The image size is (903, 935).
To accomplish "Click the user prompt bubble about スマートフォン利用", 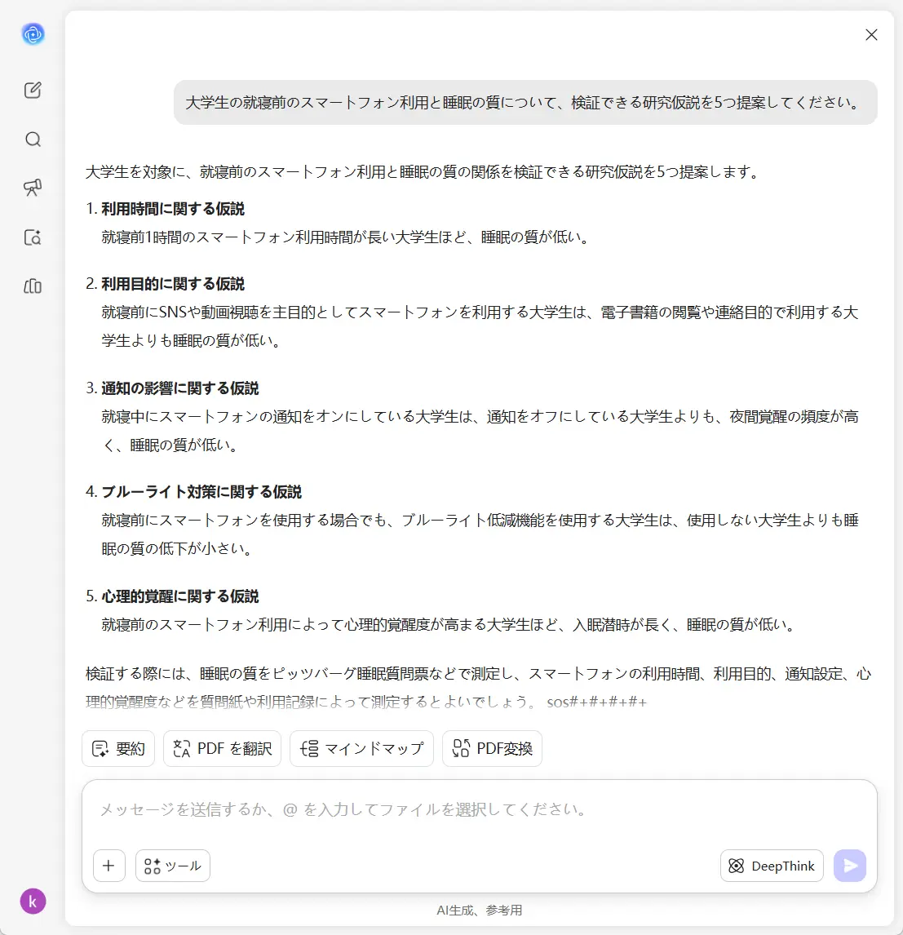I will [x=525, y=103].
